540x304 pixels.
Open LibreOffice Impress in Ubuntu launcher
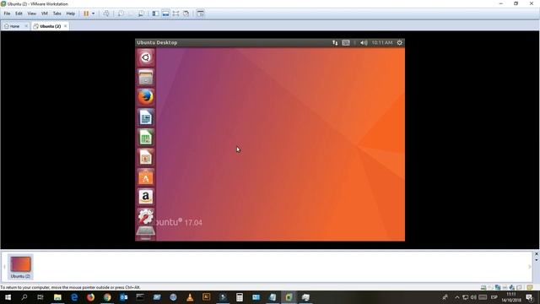(146, 157)
